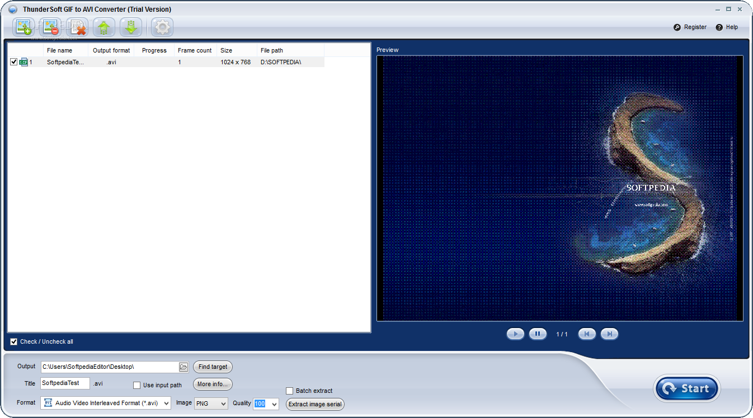Minimize the converter window
Viewport: 753px width, 418px height.
tap(718, 9)
